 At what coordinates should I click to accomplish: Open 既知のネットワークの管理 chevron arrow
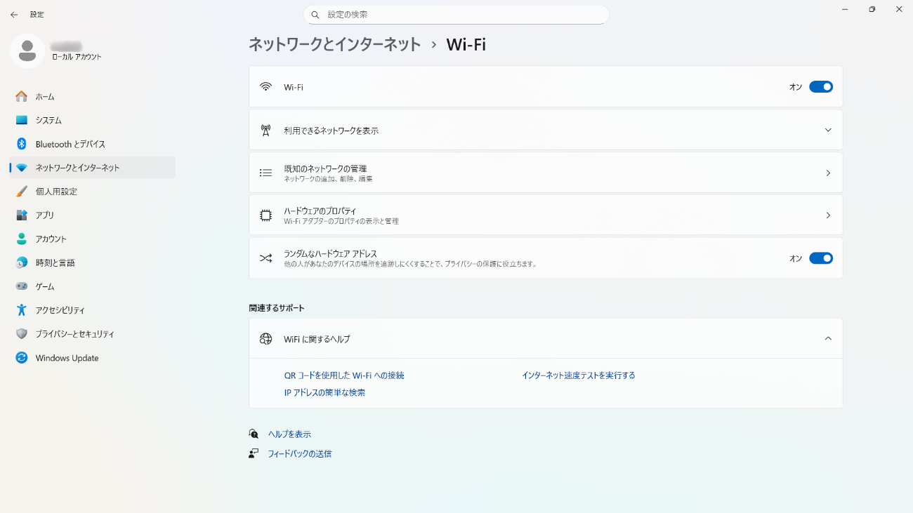pyautogui.click(x=828, y=173)
